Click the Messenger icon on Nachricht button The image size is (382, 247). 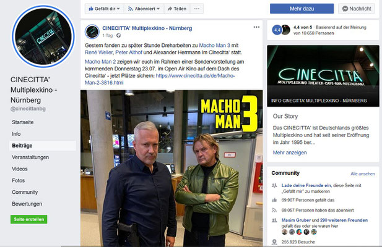pos(345,9)
